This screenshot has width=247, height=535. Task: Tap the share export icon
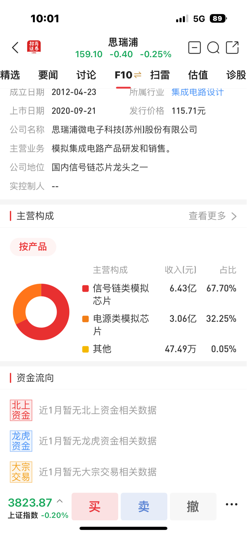[232, 48]
